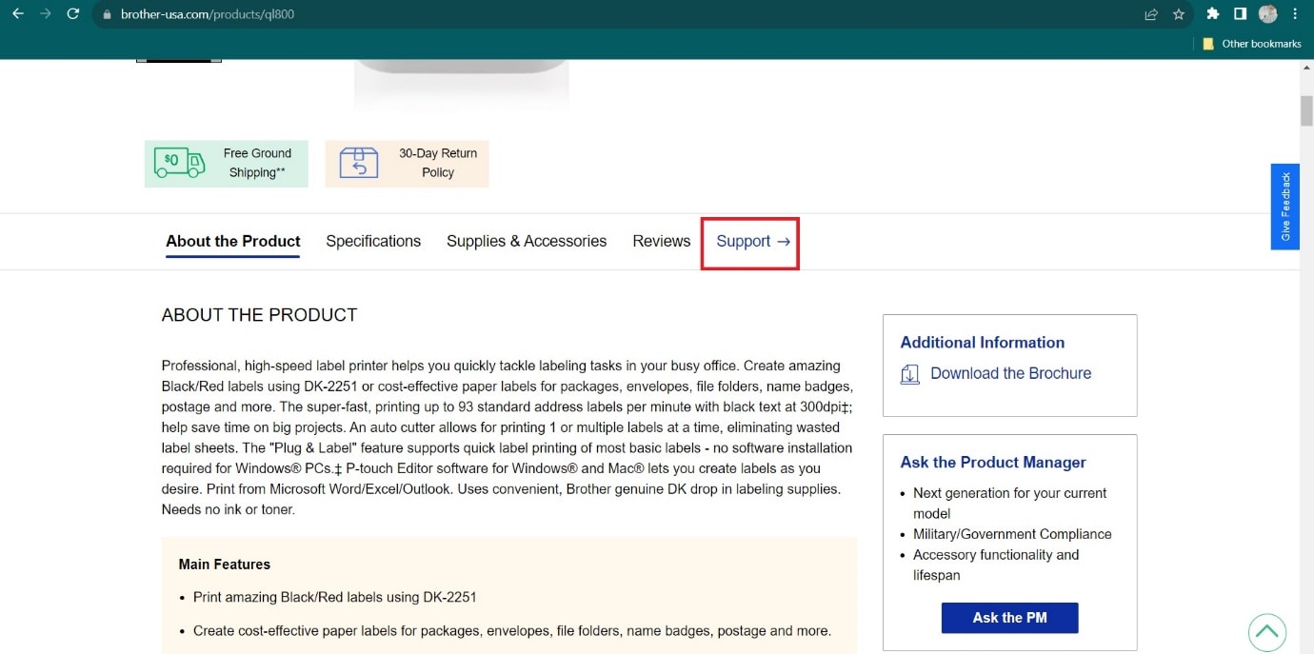Click the browser profile avatar
1314x654 pixels.
coord(1267,14)
